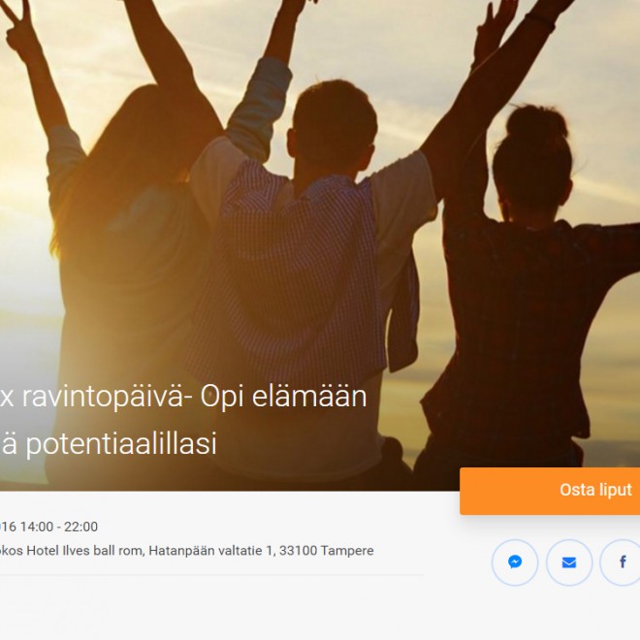Click the divider line beneath the venue address

pos(212,574)
